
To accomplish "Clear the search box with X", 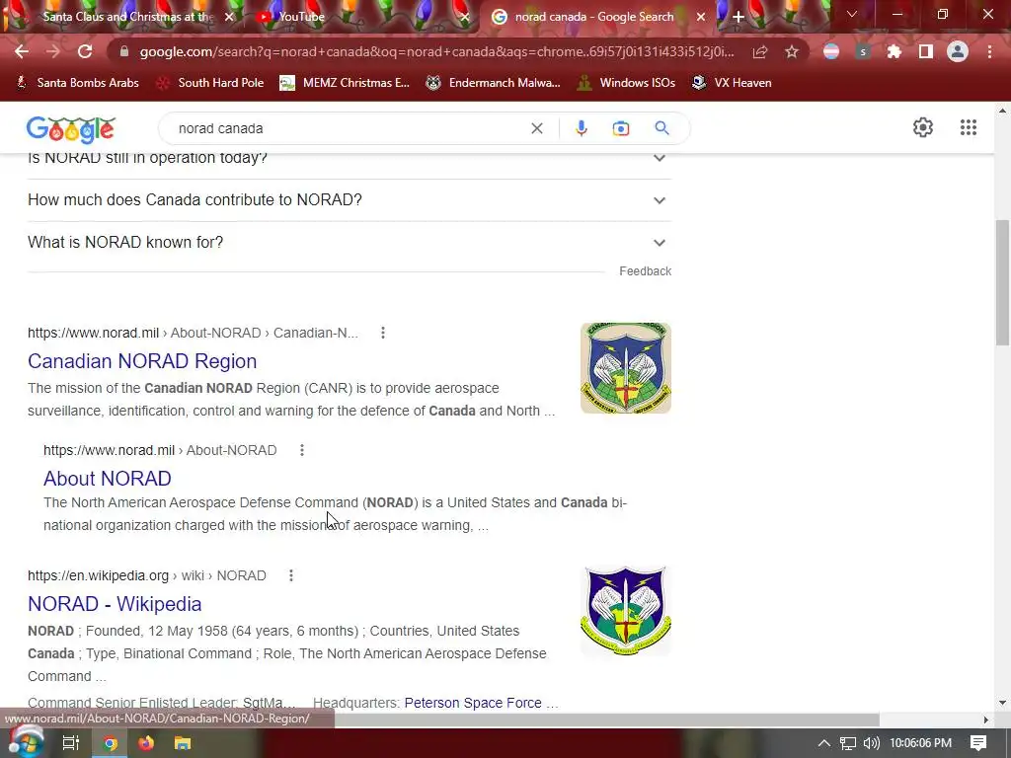I will (536, 128).
